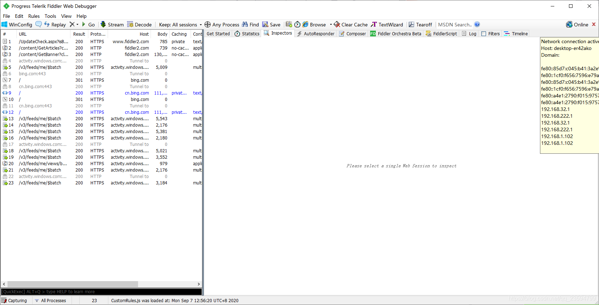Sort sessions by the URL column header
Screen dimensions: 599x305
click(43, 34)
